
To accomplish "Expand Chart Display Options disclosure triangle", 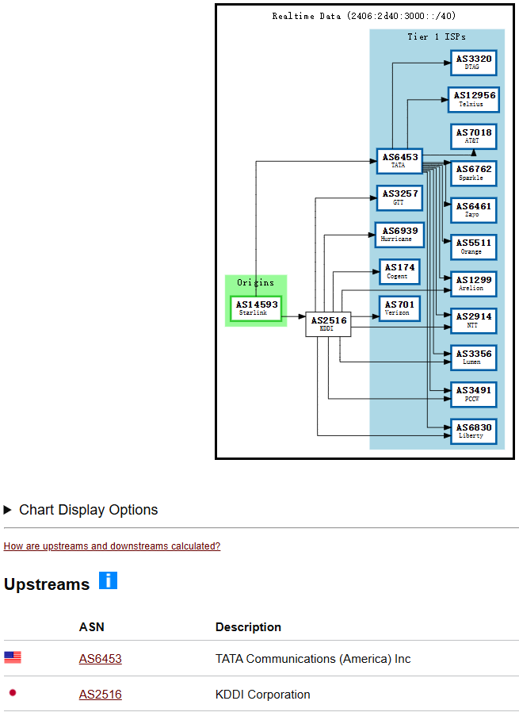I will [7, 510].
